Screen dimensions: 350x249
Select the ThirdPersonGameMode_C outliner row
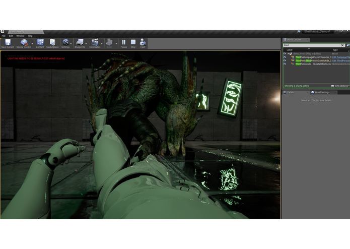pos(316,61)
